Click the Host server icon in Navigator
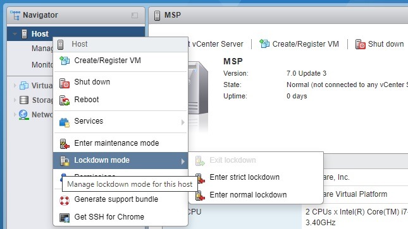The image size is (408, 229). [24, 34]
